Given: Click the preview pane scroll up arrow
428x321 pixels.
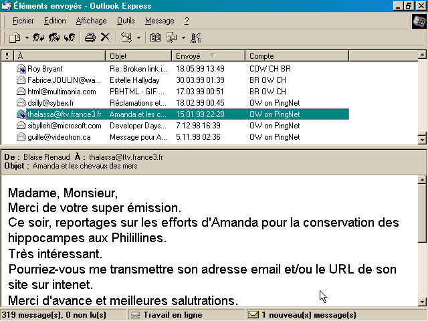Looking at the screenshot, I should pos(422,180).
